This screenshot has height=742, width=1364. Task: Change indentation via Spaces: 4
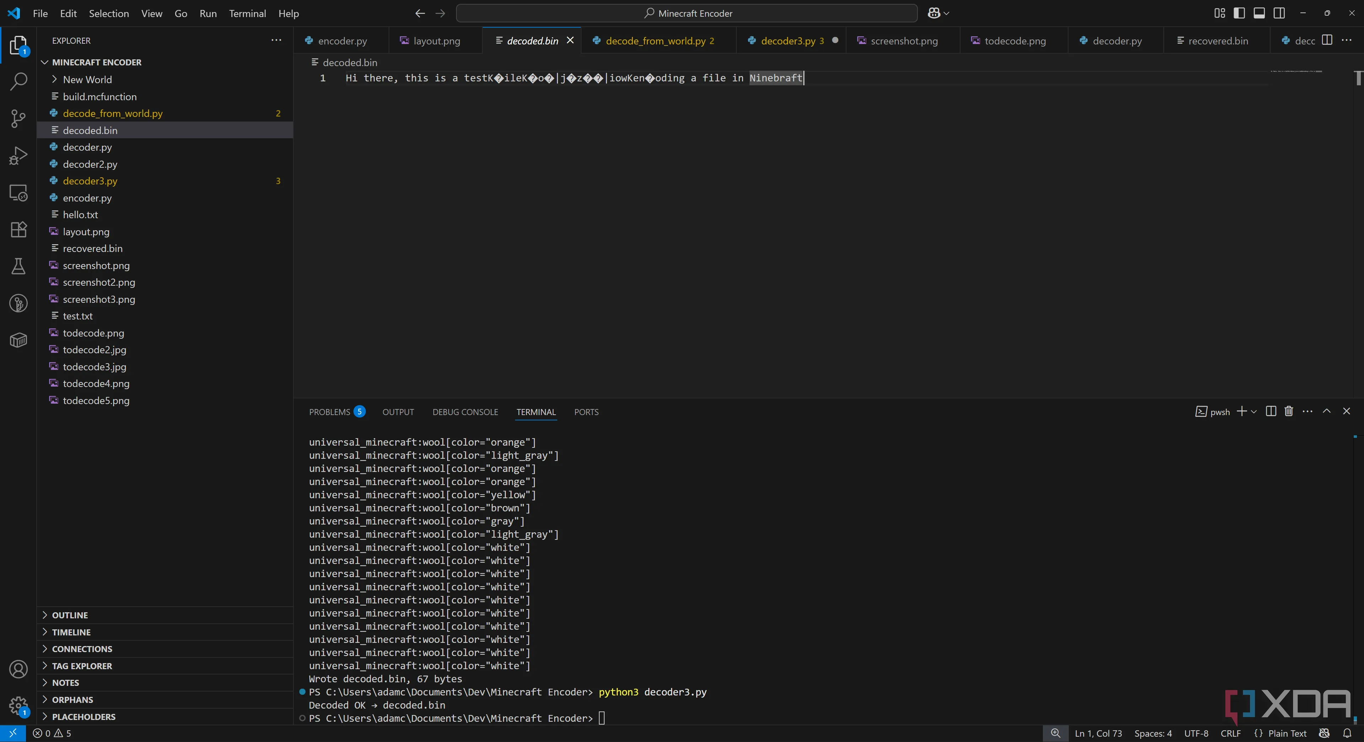point(1153,733)
